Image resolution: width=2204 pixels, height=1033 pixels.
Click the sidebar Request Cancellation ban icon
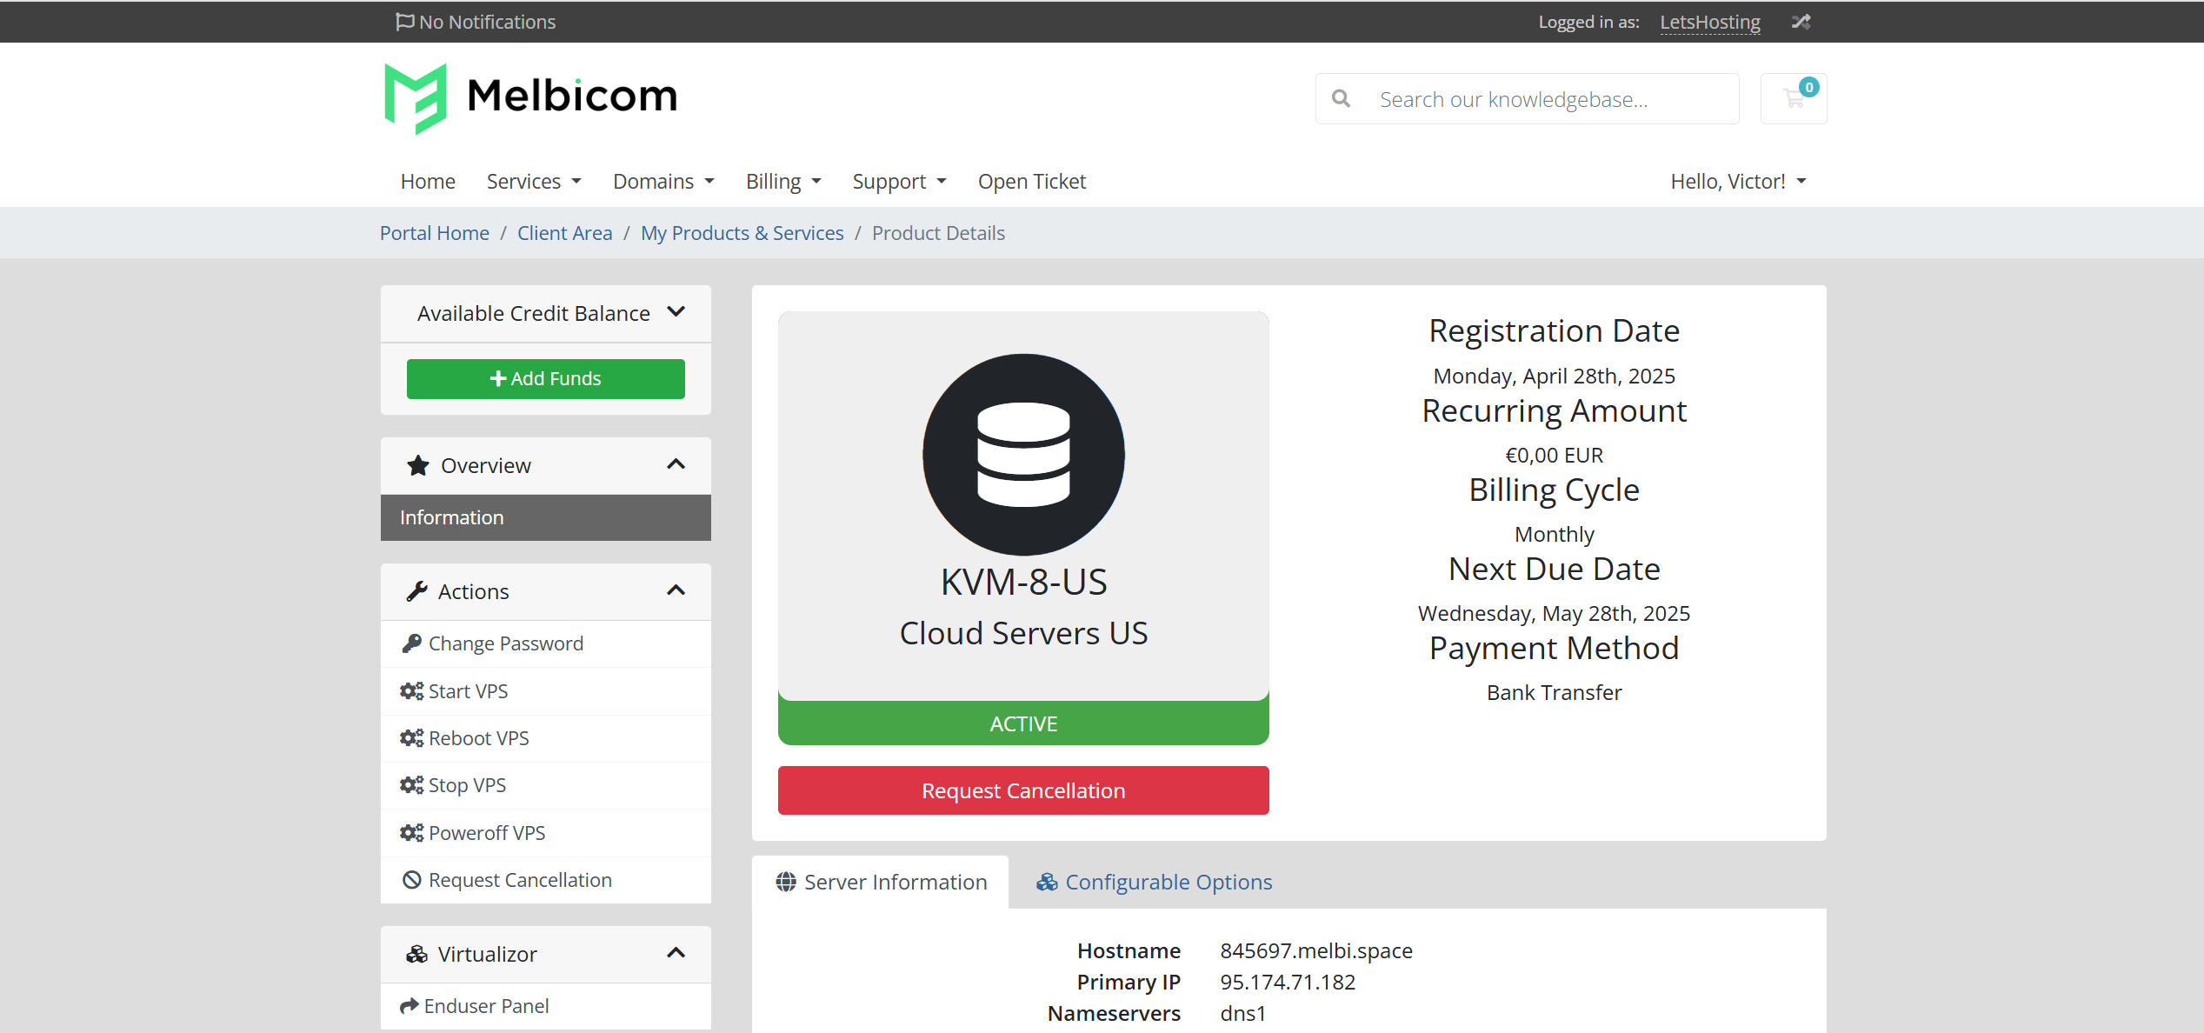tap(411, 880)
